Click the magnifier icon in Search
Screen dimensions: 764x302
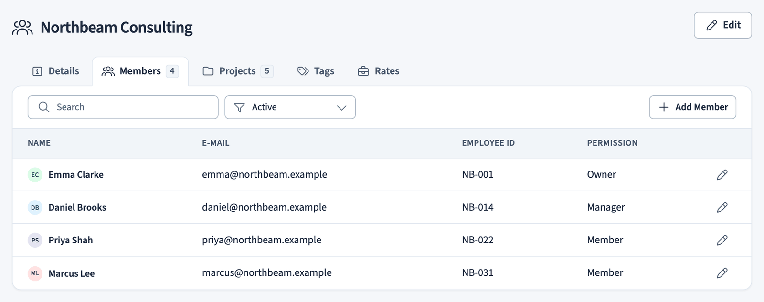[x=44, y=107]
